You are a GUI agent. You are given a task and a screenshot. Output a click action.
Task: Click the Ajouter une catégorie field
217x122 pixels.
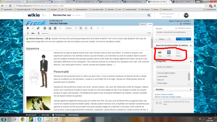point(173,67)
